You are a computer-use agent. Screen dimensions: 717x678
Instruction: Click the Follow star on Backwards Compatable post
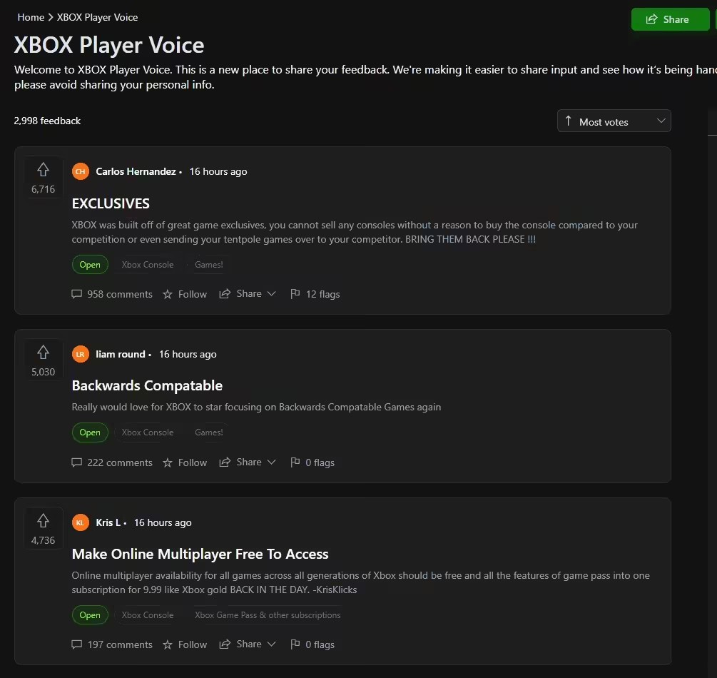[x=168, y=462]
